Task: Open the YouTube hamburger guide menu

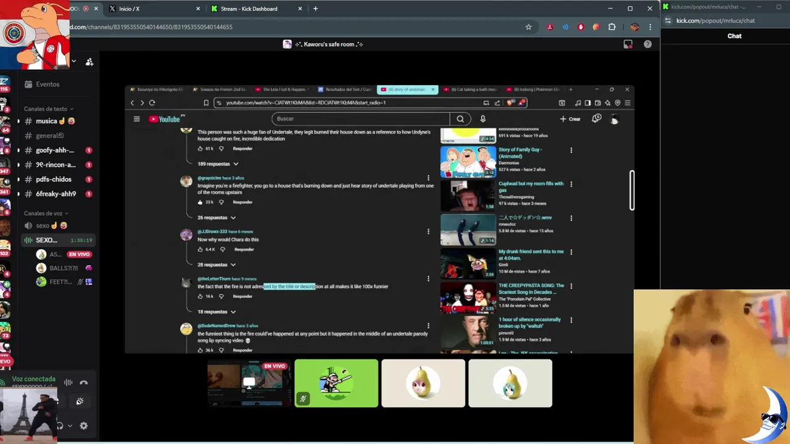Action: click(x=136, y=119)
